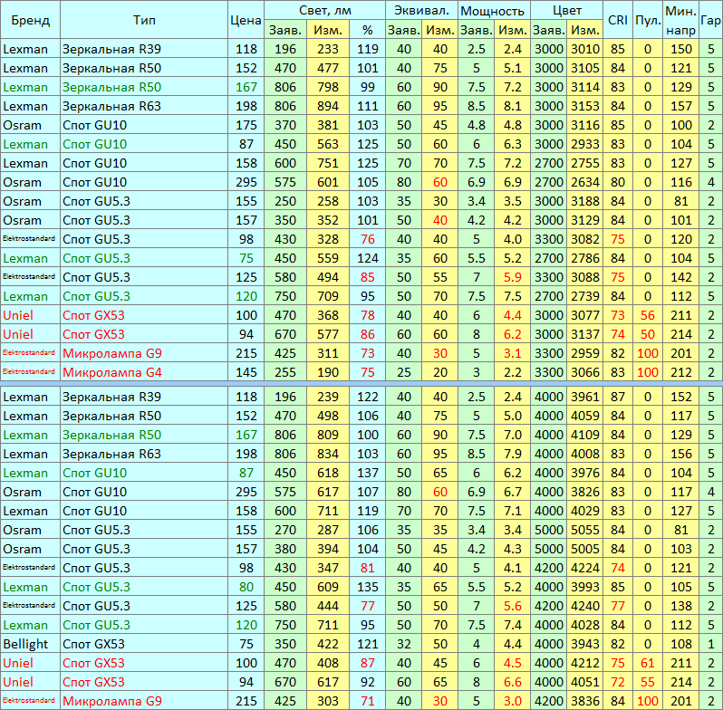This screenshot has height=710, width=723.
Task: Select the red pulsation value 61
Action: pyautogui.click(x=648, y=663)
